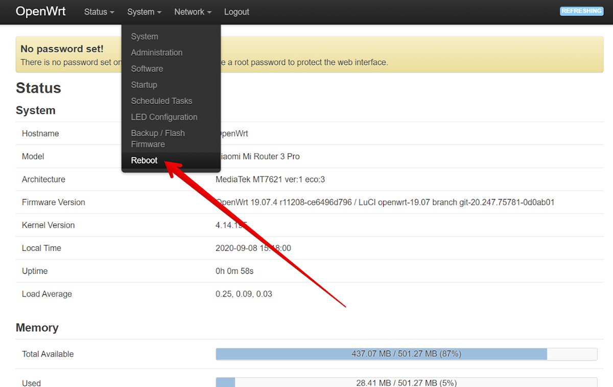Click the Used memory progress bar
Screen dimensions: 613x387
point(407,382)
